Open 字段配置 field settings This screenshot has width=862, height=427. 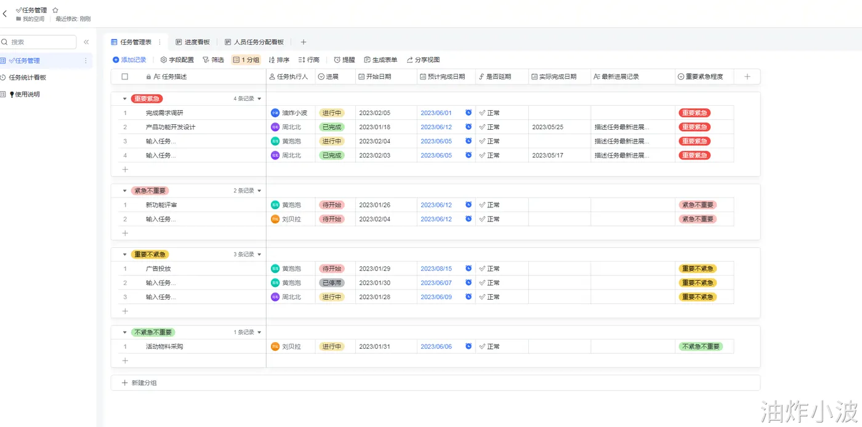coord(177,60)
